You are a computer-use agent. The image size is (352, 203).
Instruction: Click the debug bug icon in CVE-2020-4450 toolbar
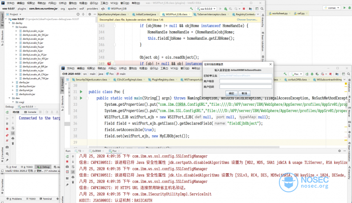pyautogui.click(x=312, y=74)
